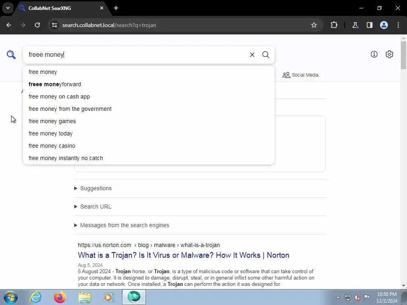Pick suggestion "free money casino"
407x305 pixels.
(x=149, y=146)
